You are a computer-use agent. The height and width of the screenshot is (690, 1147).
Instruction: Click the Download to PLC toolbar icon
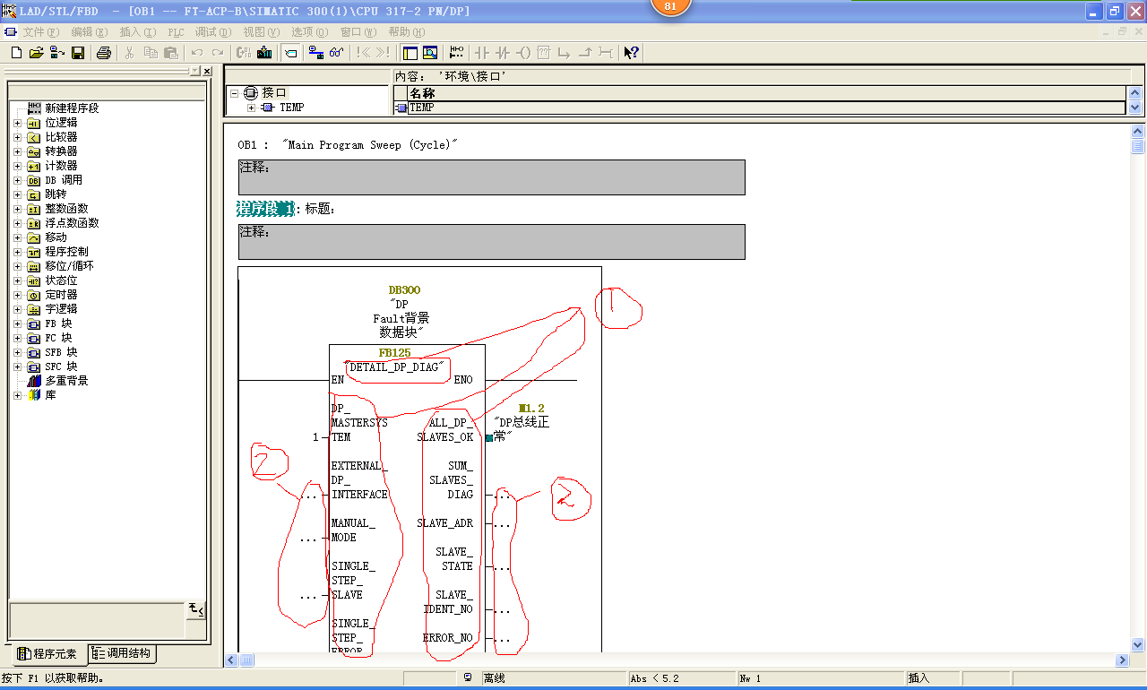pos(264,53)
